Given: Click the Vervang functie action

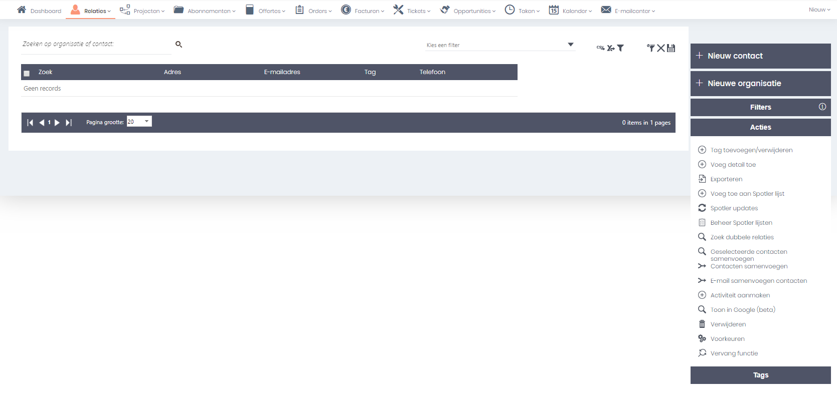Looking at the screenshot, I should coord(734,353).
